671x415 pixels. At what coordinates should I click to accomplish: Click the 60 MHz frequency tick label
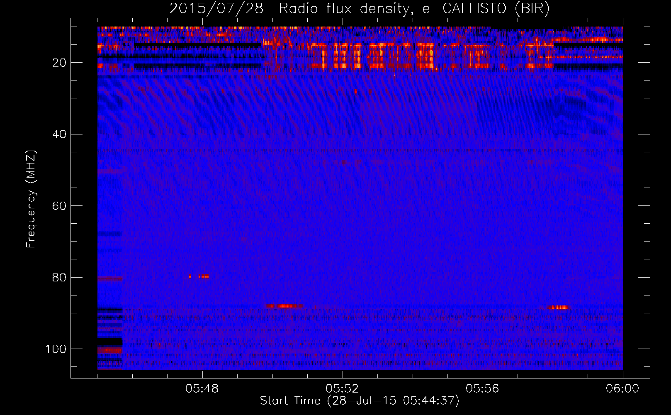click(x=60, y=206)
